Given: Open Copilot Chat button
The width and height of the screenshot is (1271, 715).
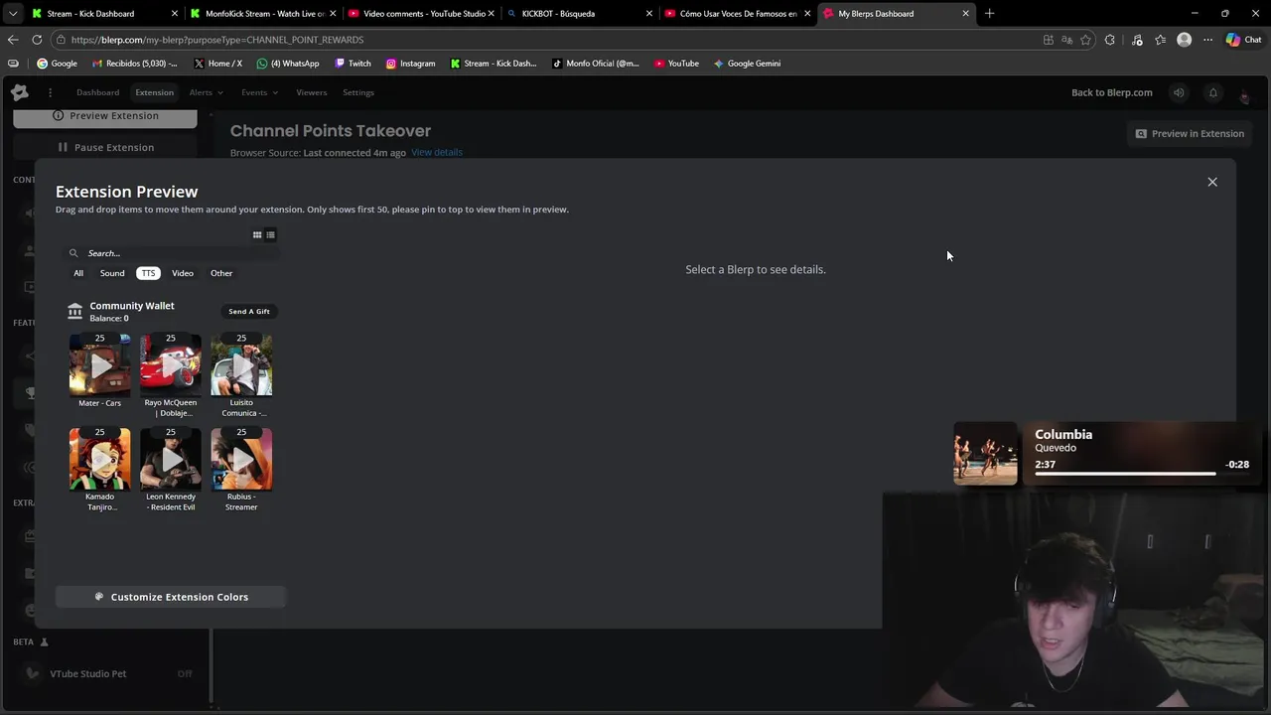Looking at the screenshot, I should [x=1243, y=40].
